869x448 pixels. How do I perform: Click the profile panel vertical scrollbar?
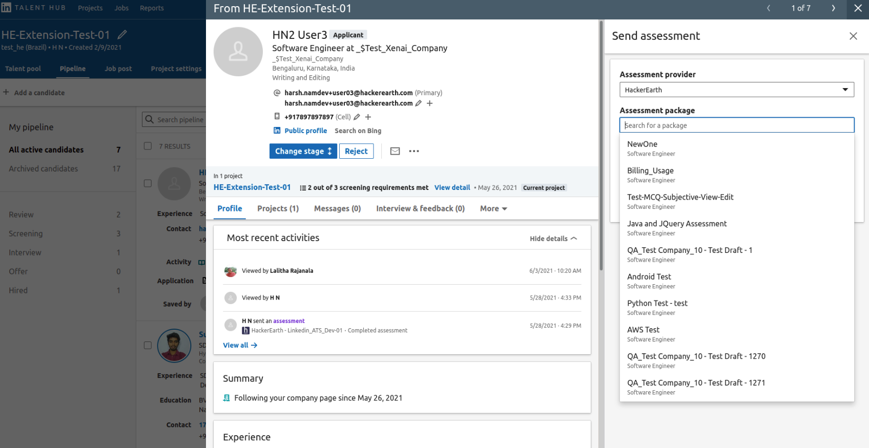pyautogui.click(x=601, y=146)
